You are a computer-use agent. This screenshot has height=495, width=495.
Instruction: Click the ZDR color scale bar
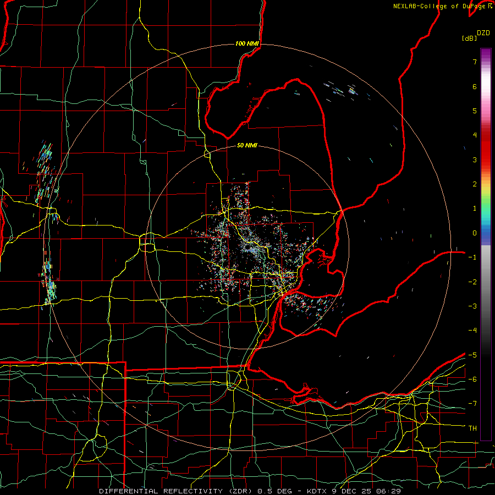pos(486,244)
